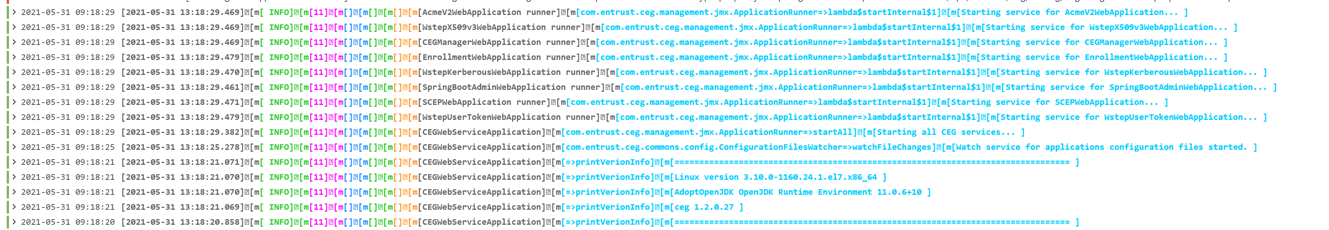Viewport: 1329px width, 230px height.
Task: Expand the EnrollmentWebApplication runner log entry
Action: [x=15, y=57]
